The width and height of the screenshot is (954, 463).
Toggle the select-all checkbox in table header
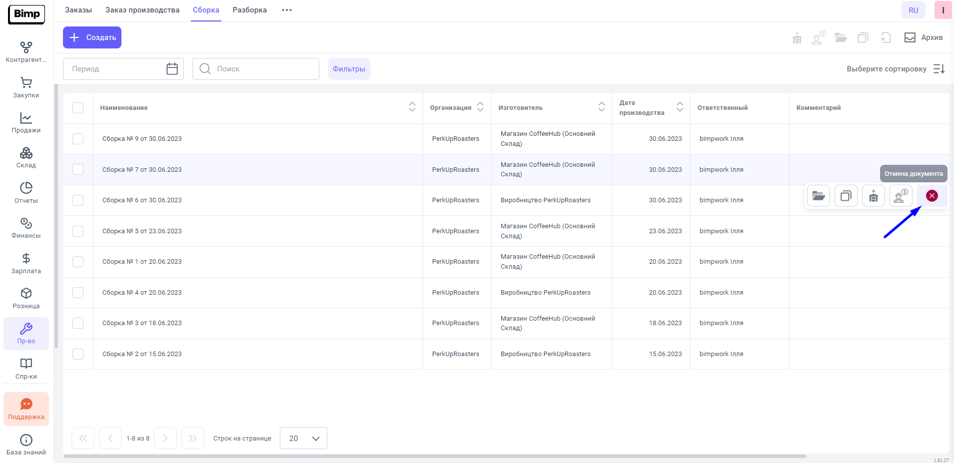(78, 108)
